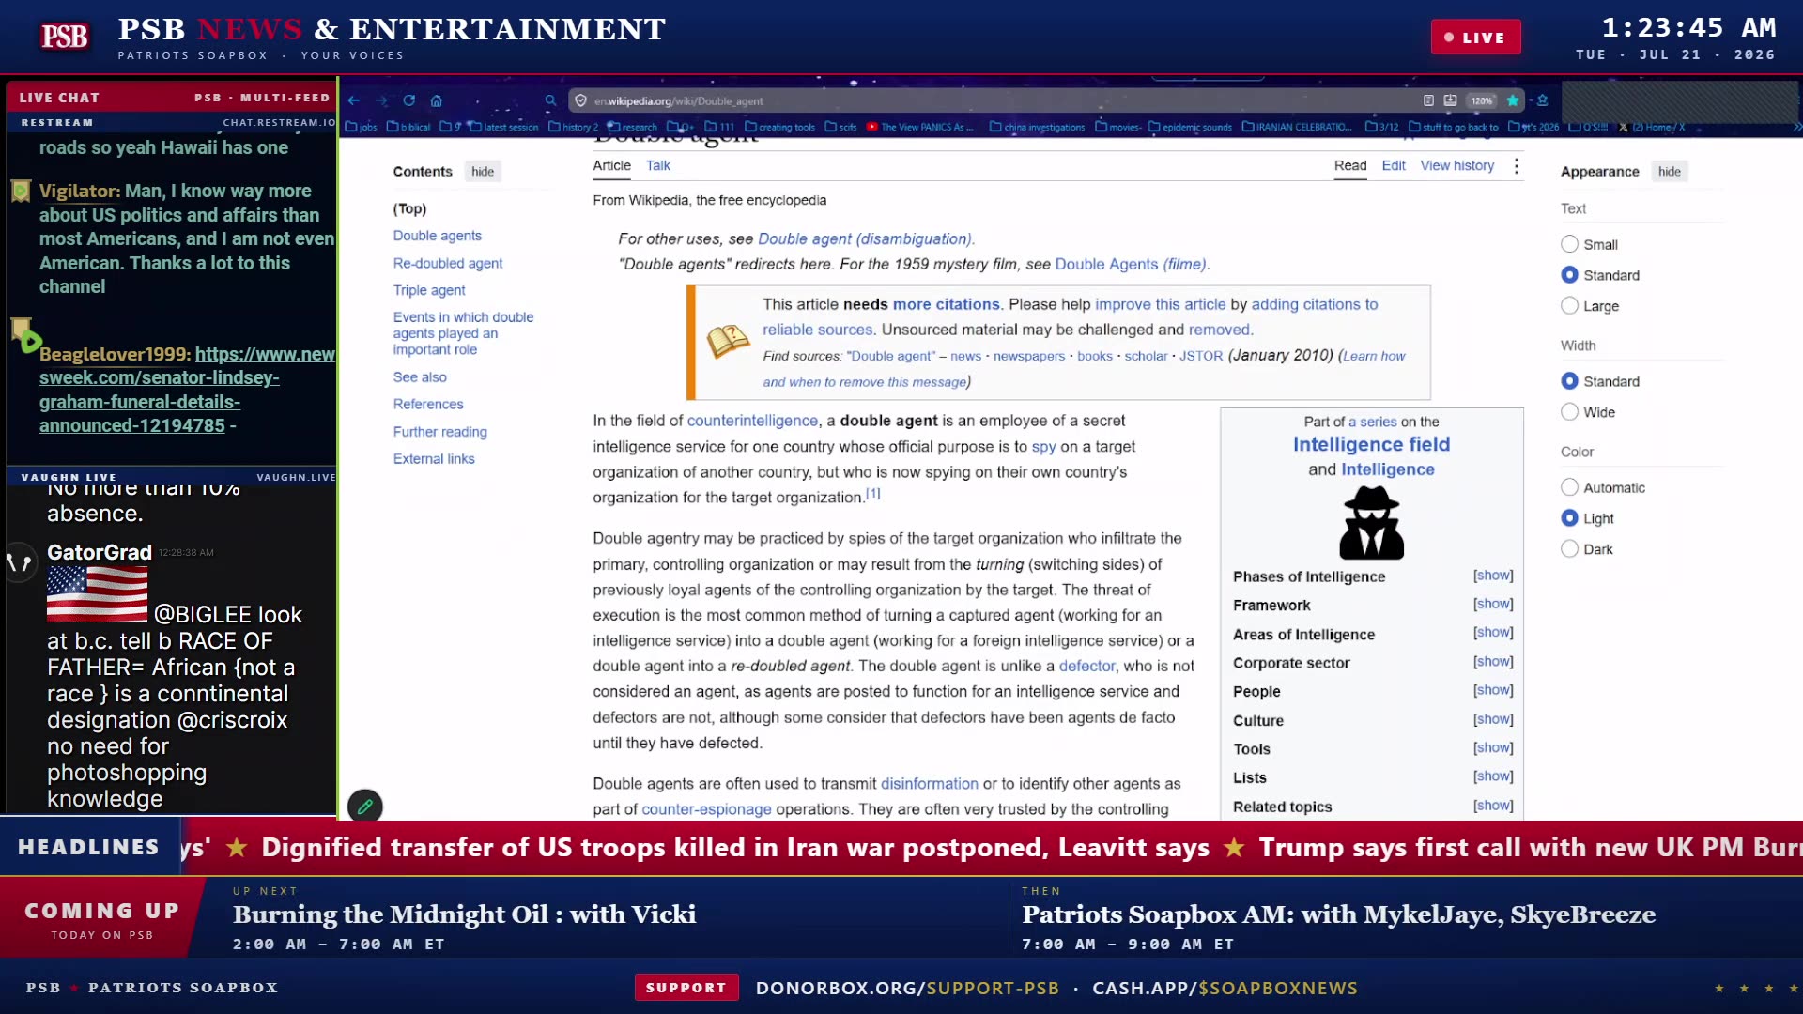Select Large text size
1803x1014 pixels.
pyautogui.click(x=1569, y=306)
